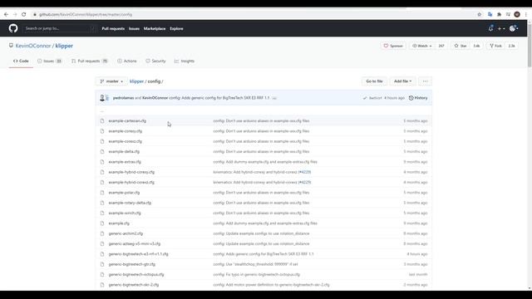
Task: Star the klipper repository
Action: [461, 46]
